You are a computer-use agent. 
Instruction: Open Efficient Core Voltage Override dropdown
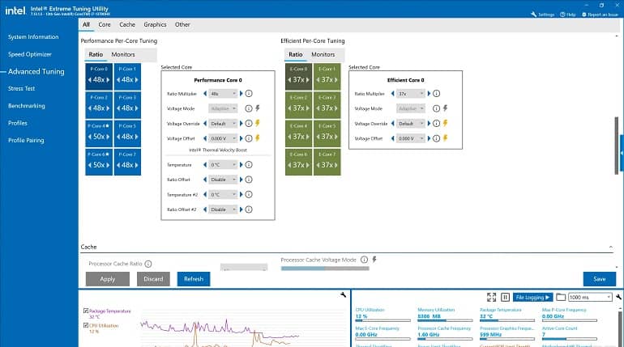pyautogui.click(x=411, y=124)
